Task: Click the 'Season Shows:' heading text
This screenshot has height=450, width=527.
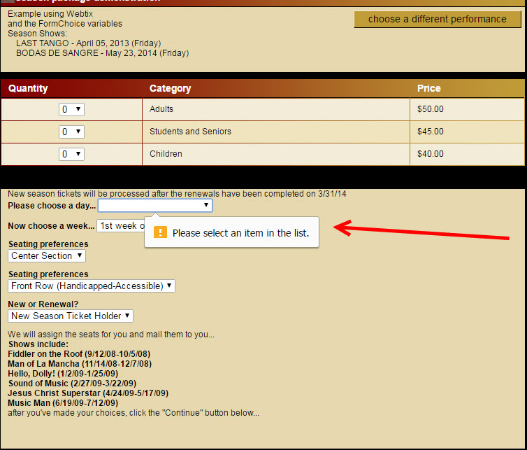Action: click(37, 34)
